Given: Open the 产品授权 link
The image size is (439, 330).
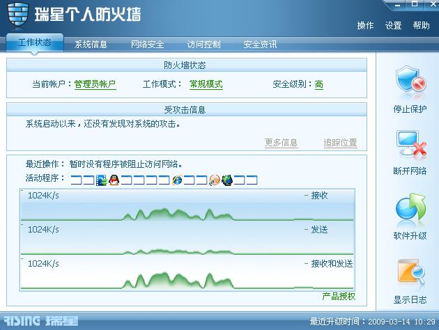Looking at the screenshot, I should [x=339, y=297].
